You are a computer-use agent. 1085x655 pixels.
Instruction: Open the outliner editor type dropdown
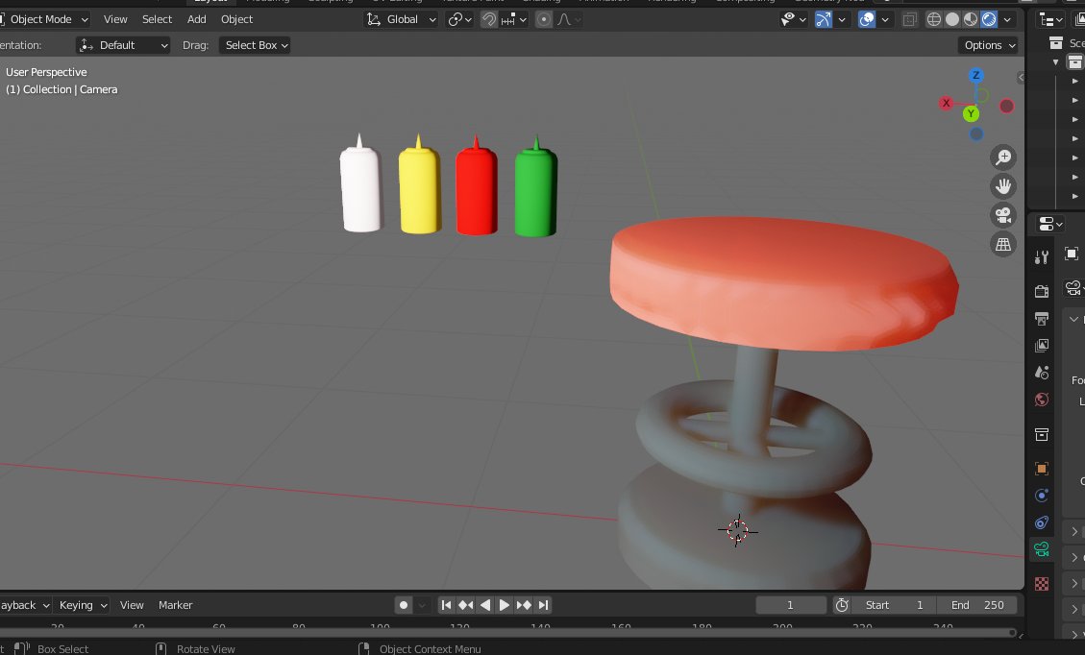[1051, 20]
